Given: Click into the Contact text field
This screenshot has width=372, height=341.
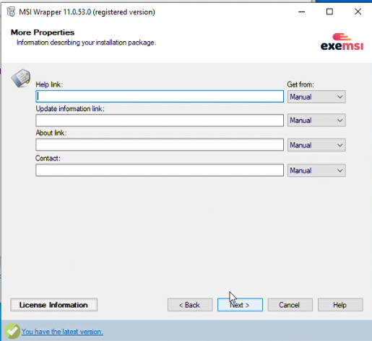Looking at the screenshot, I should 160,170.
